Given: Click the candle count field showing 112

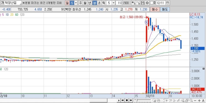Looking at the screenshot, I should [119, 3].
